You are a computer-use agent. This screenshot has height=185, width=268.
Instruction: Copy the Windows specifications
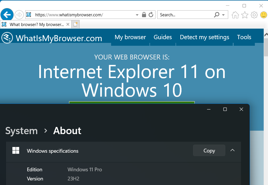209,150
